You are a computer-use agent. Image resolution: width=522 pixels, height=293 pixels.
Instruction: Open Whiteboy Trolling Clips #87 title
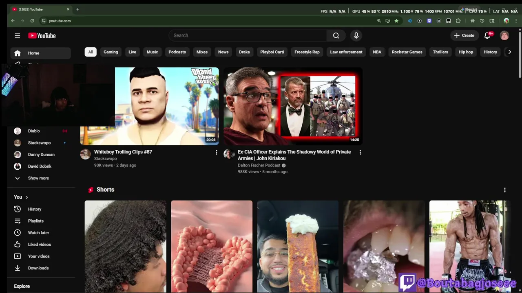(123, 152)
